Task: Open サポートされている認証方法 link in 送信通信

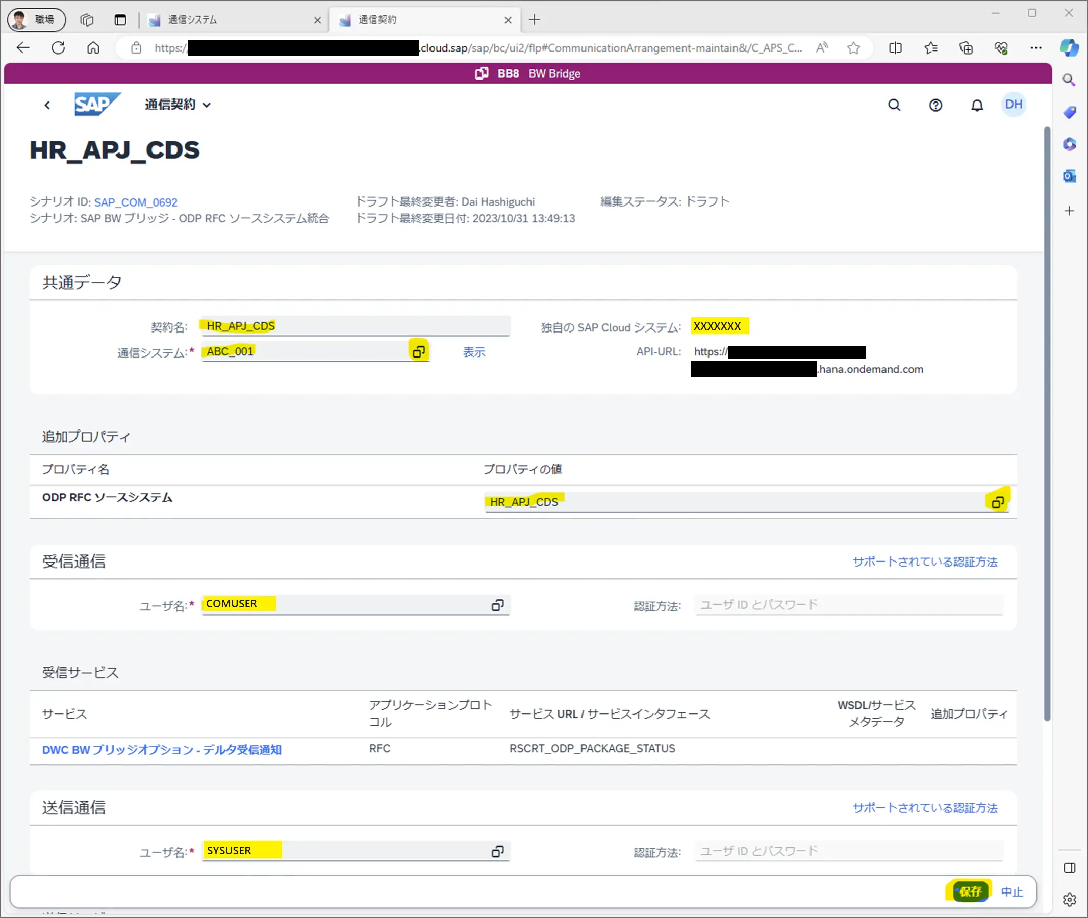Action: tap(925, 808)
